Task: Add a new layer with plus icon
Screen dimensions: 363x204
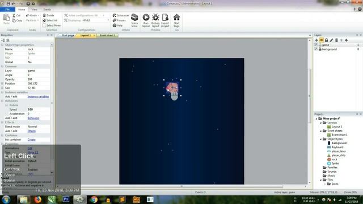Action: pyautogui.click(x=316, y=40)
